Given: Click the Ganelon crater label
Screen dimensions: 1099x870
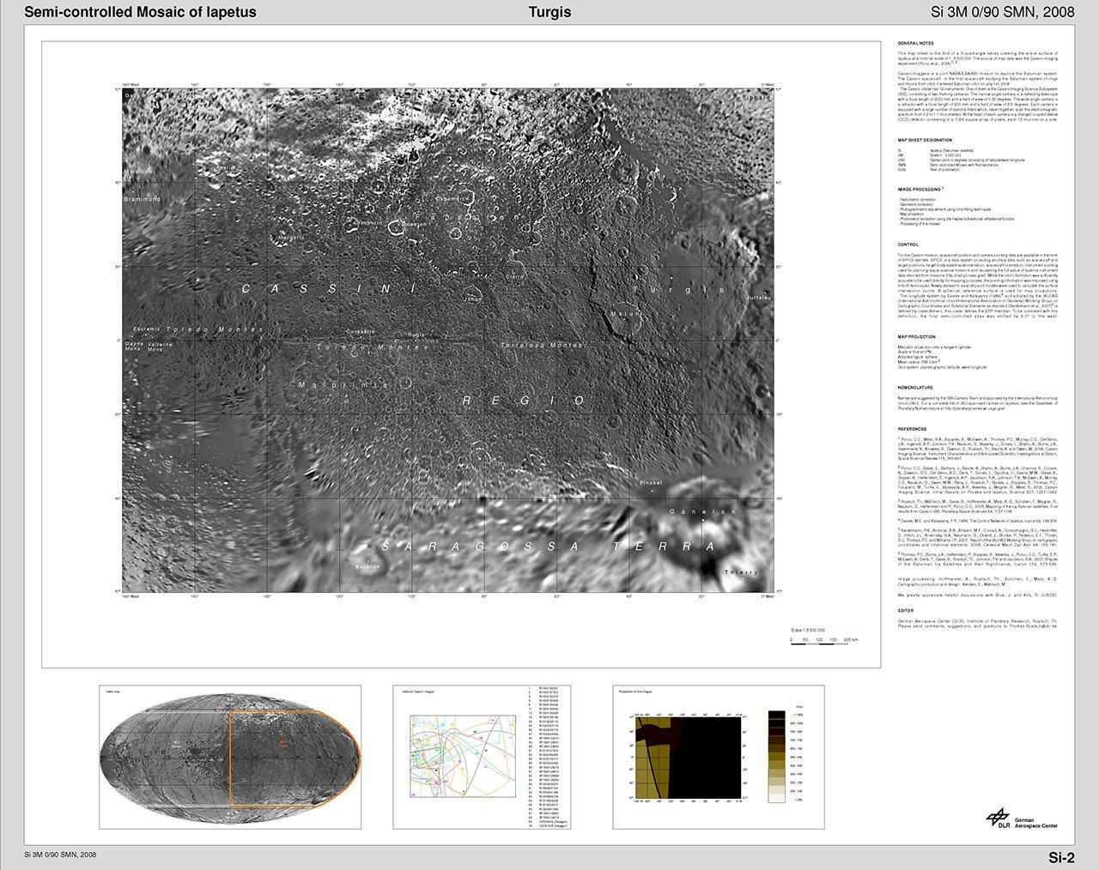Looking at the screenshot, I should [x=702, y=512].
